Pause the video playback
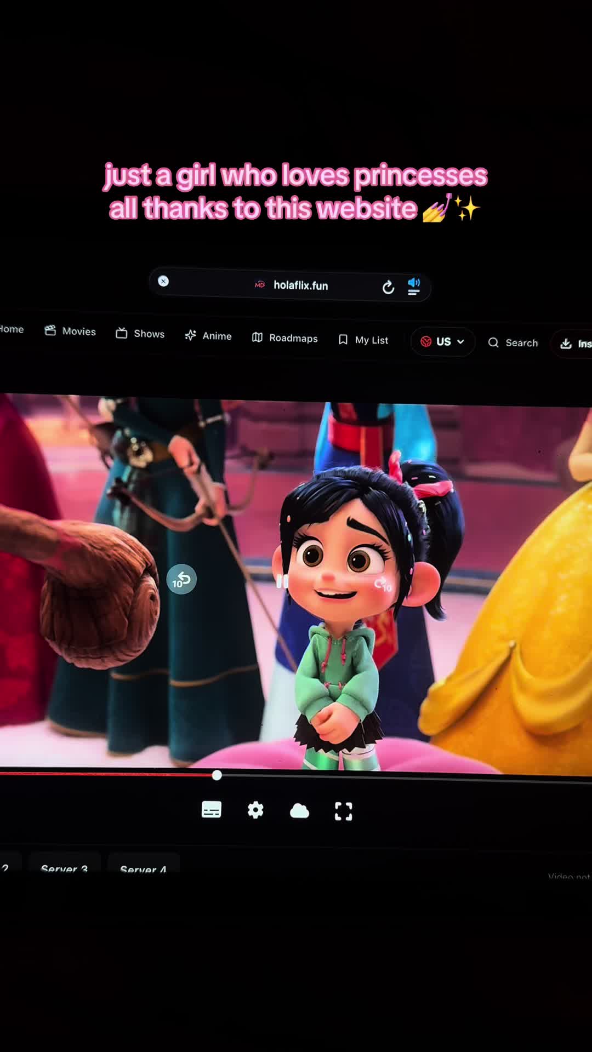Image resolution: width=592 pixels, height=1052 pixels. [282, 581]
